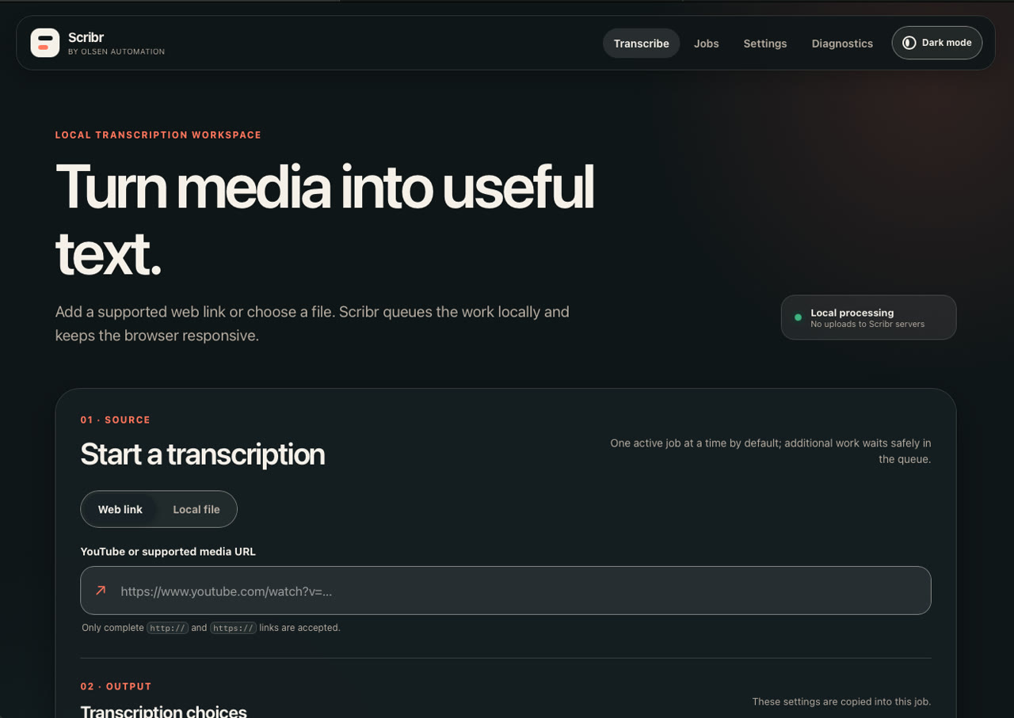The image size is (1014, 718).
Task: Click the 'https://' code hint
Action: click(x=233, y=628)
